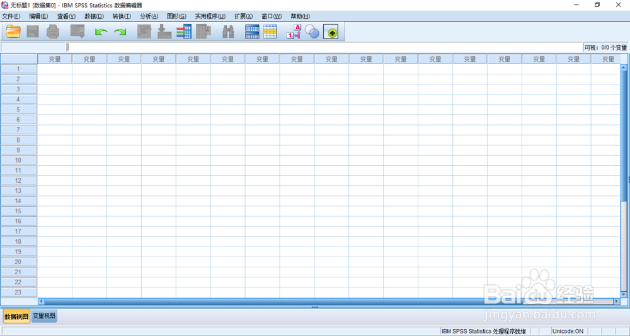Open a data file with folder icon

tap(13, 32)
